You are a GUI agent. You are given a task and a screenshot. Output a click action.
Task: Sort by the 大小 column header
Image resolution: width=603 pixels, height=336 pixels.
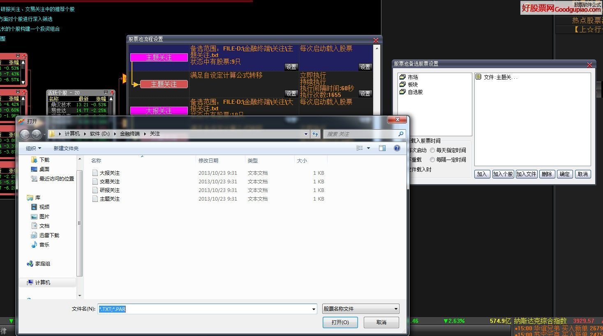302,160
